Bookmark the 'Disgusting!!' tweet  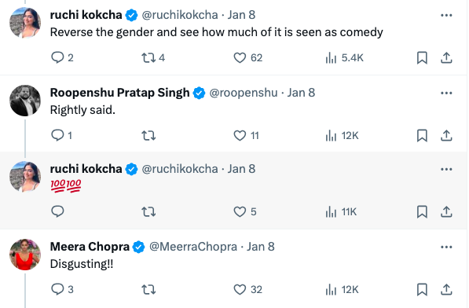pyautogui.click(x=422, y=289)
